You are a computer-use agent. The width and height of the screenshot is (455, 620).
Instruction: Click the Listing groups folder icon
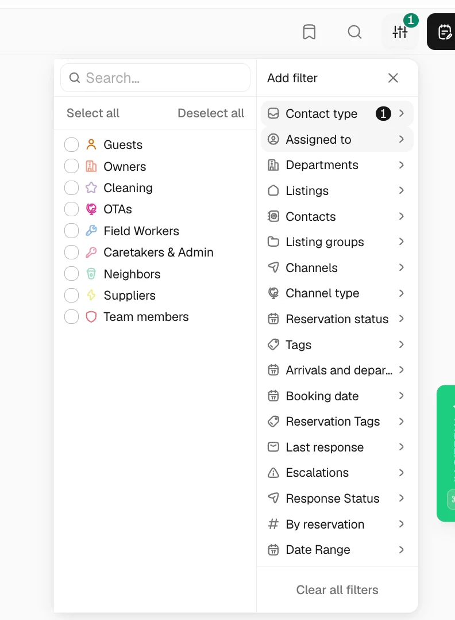(273, 242)
